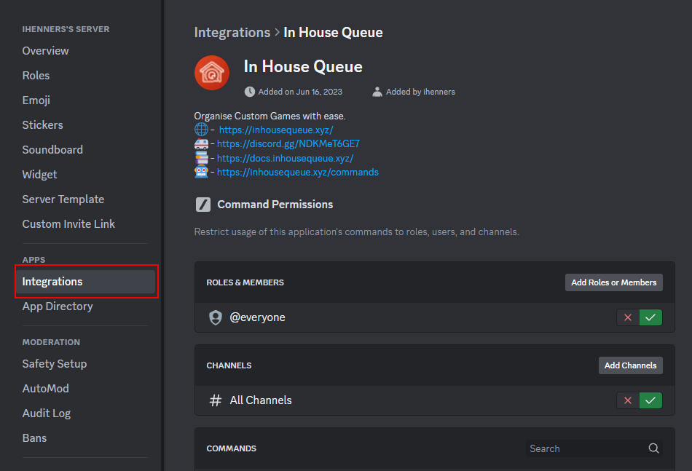Viewport: 692px width, 471px height.
Task: Focus the Commands search field
Action: (x=594, y=448)
